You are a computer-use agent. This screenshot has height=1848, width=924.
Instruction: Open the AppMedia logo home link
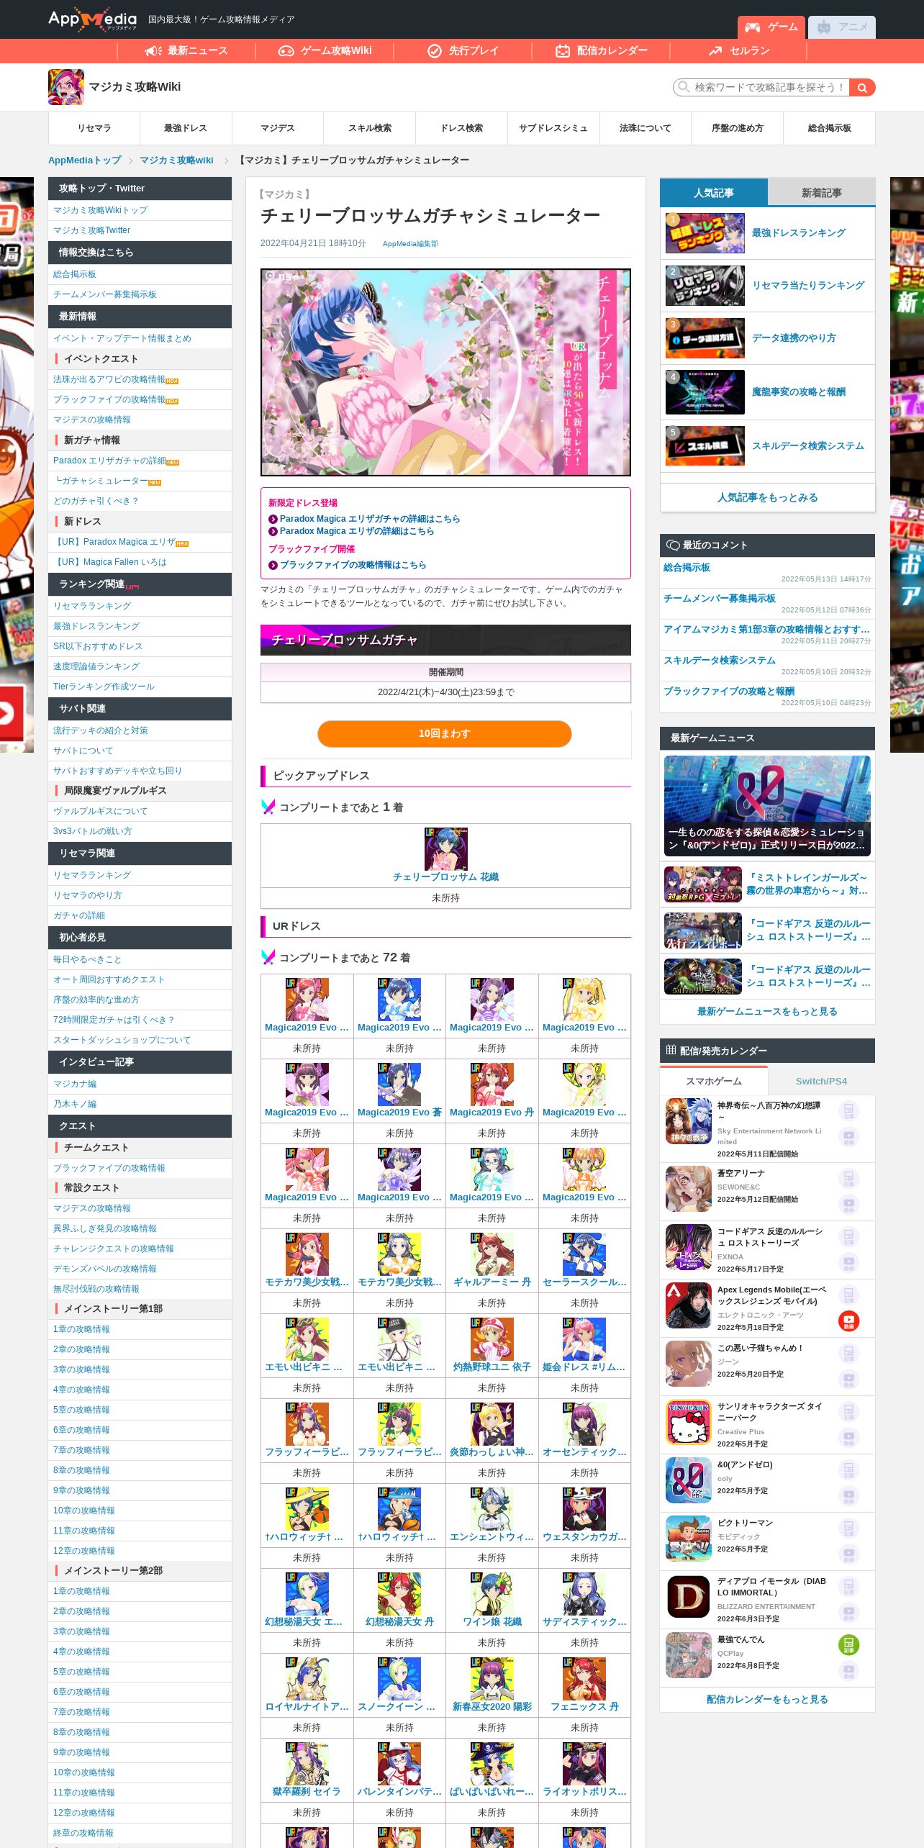(x=92, y=19)
